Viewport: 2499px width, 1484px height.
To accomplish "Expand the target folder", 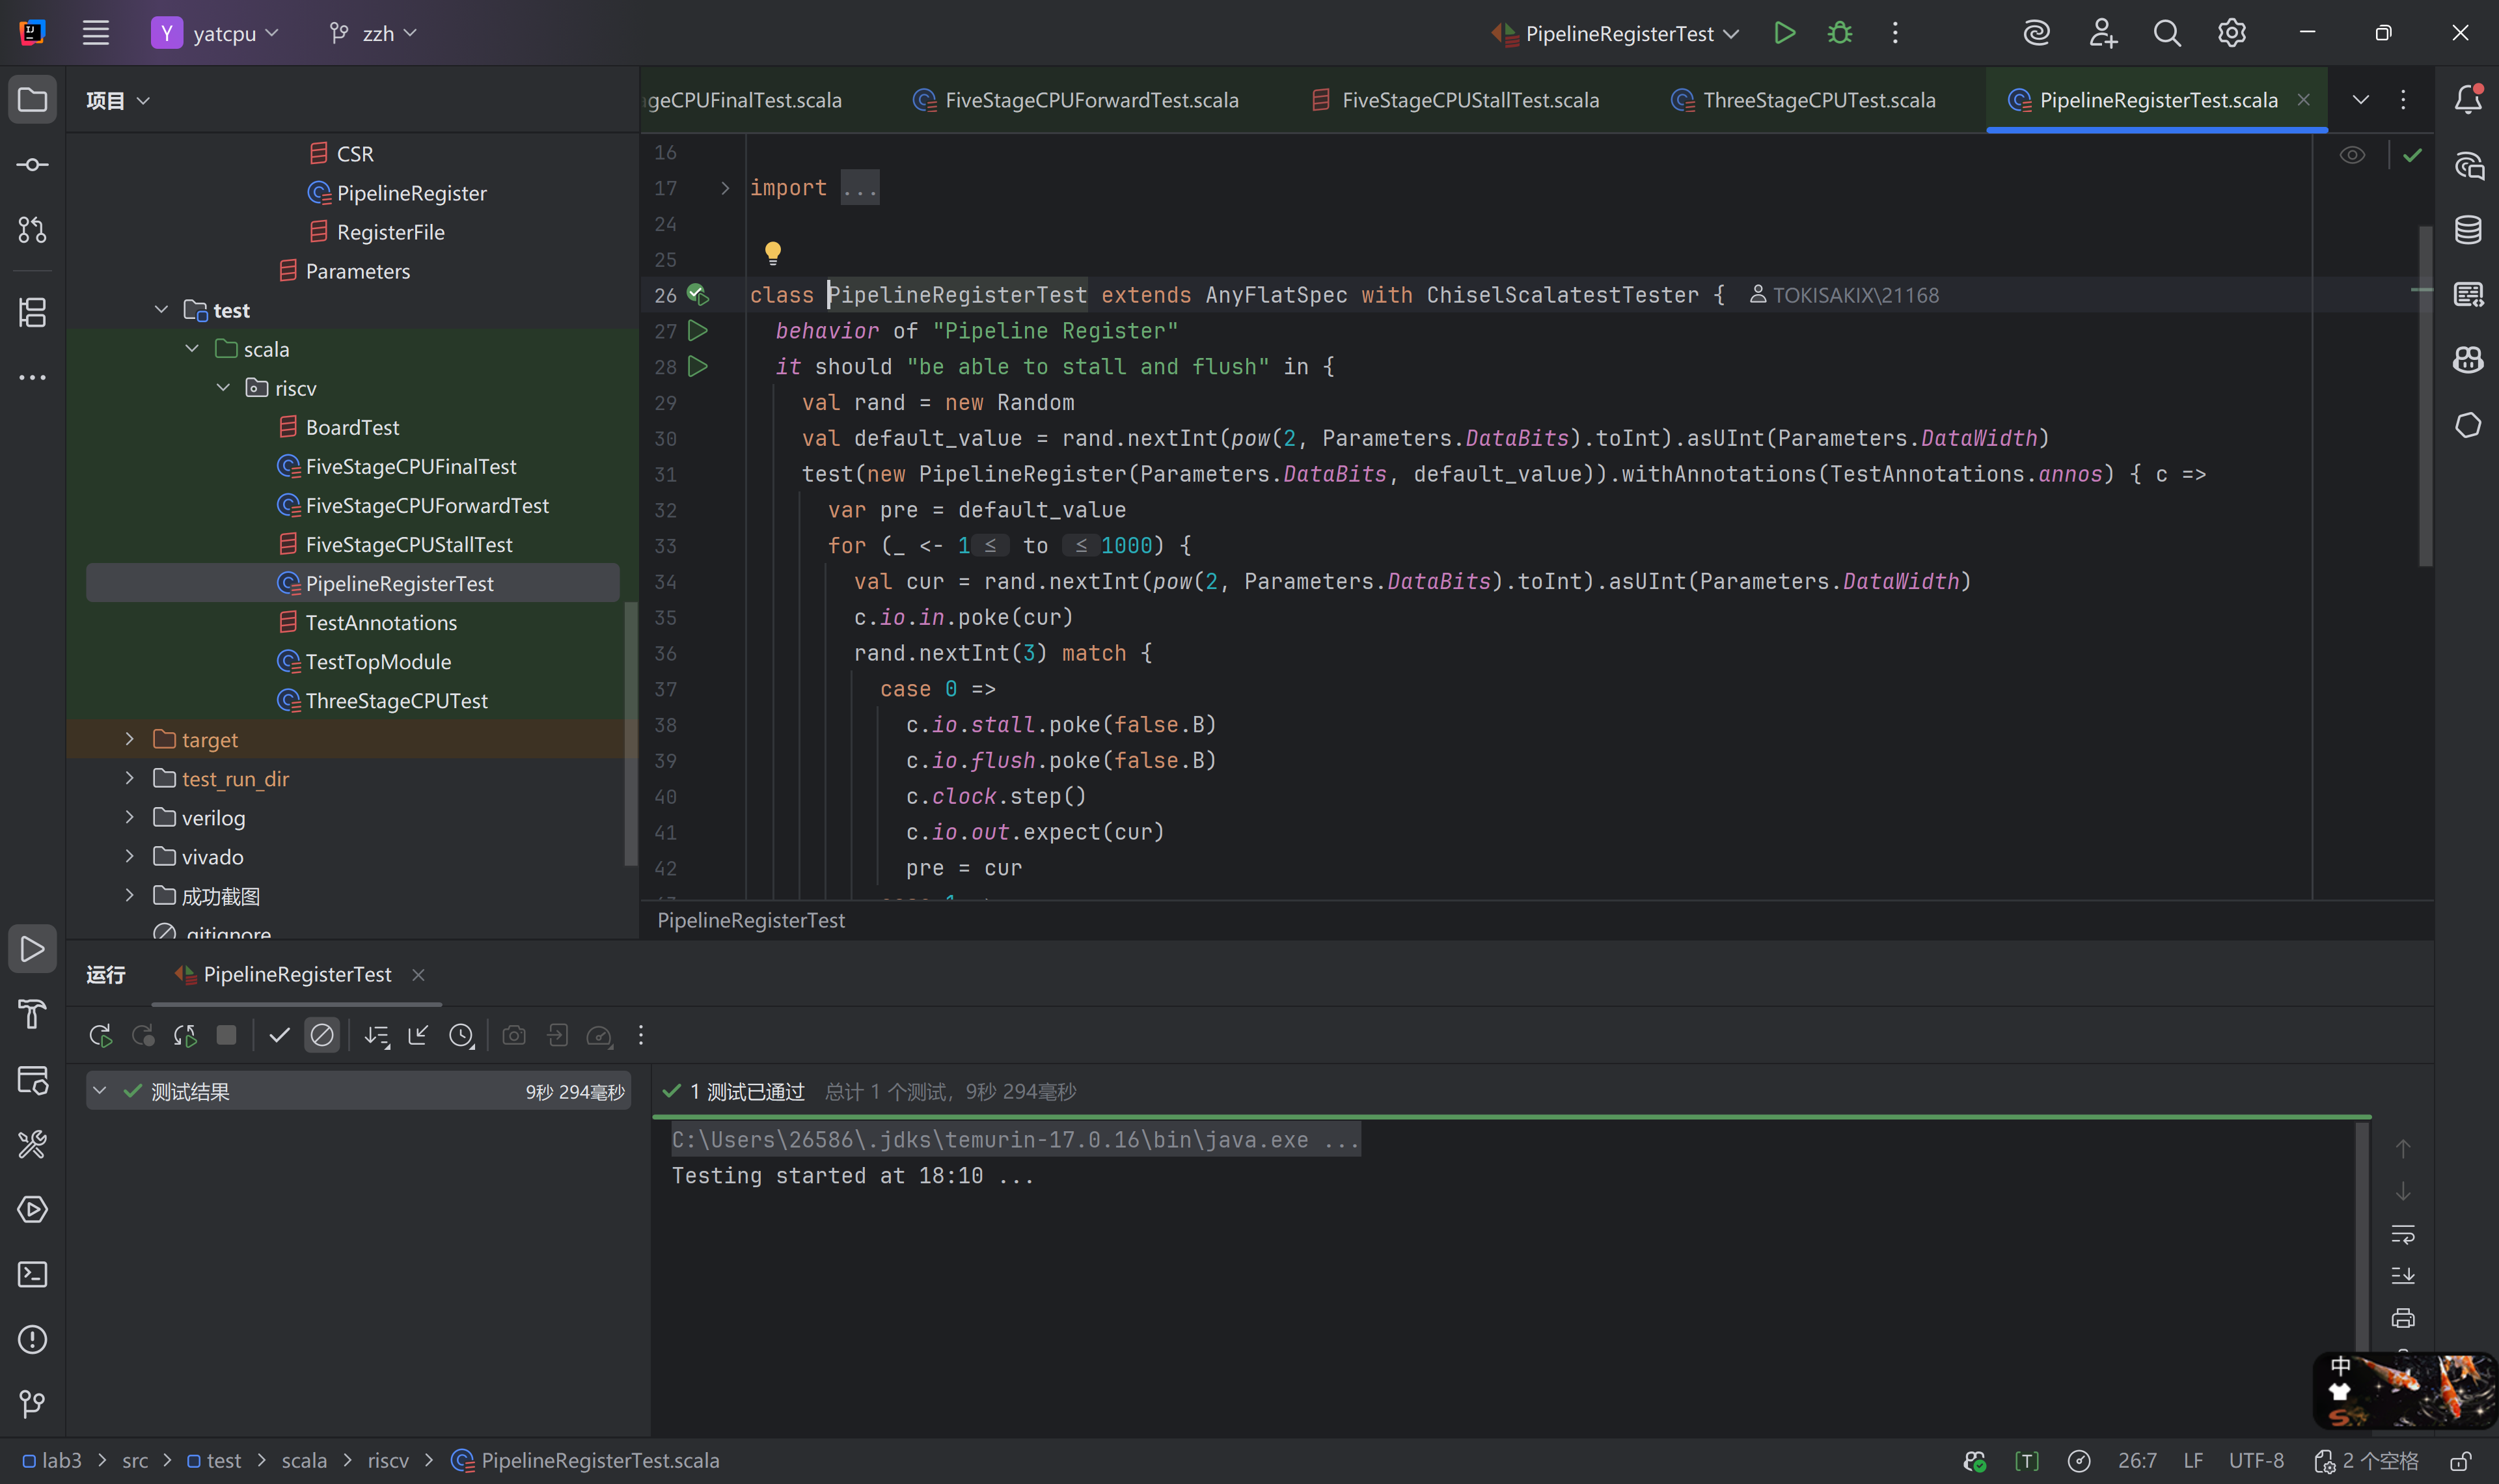I will [129, 739].
